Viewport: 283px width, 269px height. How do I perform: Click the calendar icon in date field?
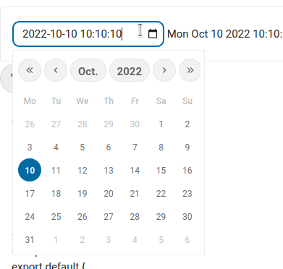tap(153, 34)
